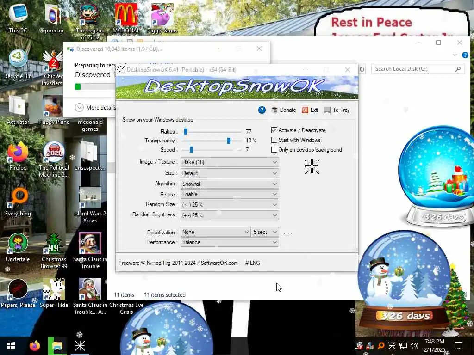This screenshot has height=355, width=474.
Task: Select the Super Hilda desktop icon
Action: pos(54,294)
